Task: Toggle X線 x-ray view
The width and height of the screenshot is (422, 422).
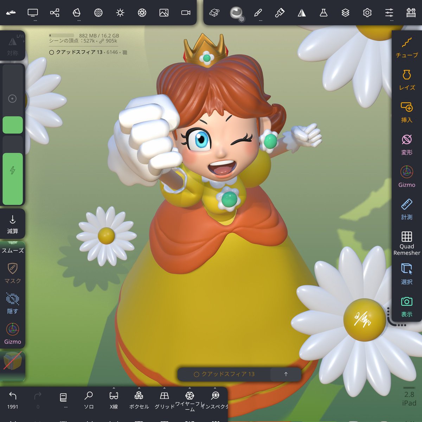Action: tap(114, 400)
